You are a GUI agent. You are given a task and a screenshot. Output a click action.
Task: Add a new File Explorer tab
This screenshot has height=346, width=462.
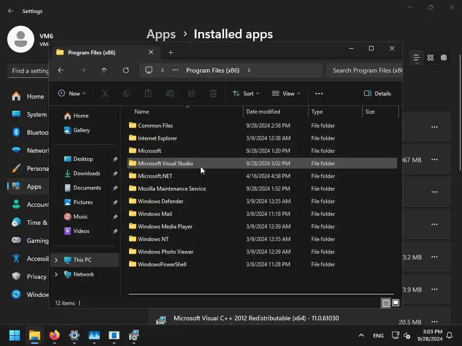pyautogui.click(x=171, y=53)
